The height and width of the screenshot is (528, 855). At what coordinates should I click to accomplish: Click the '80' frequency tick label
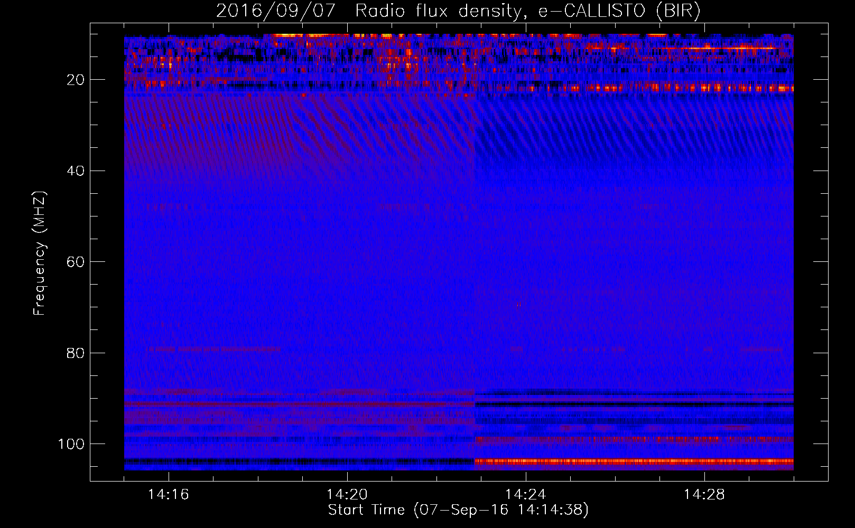click(76, 353)
